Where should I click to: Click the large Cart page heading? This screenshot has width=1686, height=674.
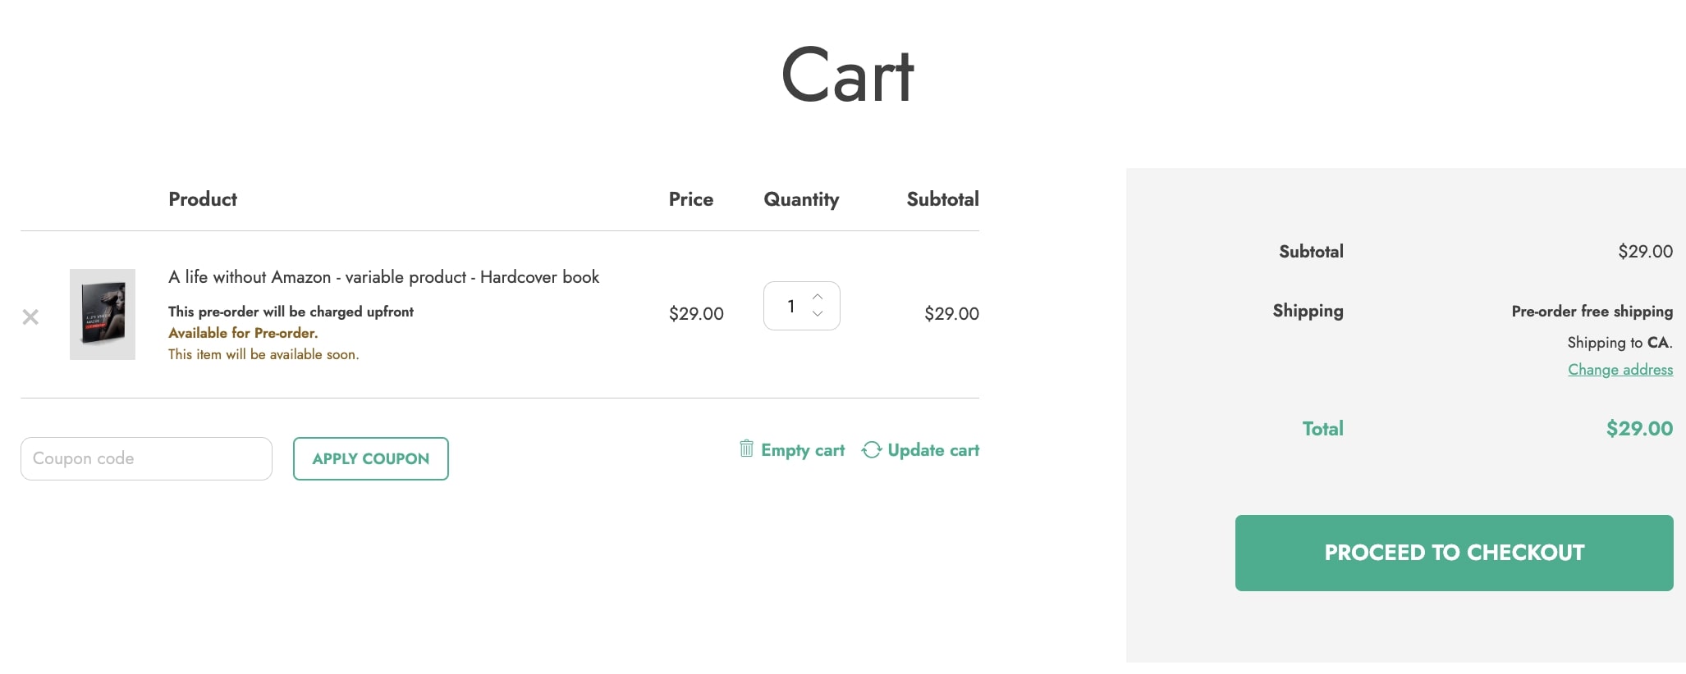tap(847, 75)
